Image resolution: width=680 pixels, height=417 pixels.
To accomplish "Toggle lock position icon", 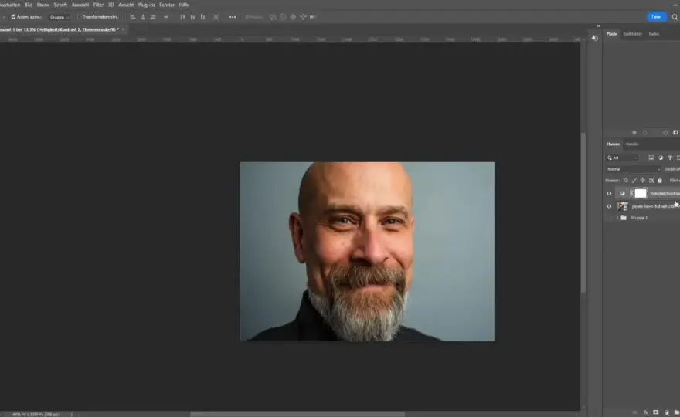I will pos(643,181).
